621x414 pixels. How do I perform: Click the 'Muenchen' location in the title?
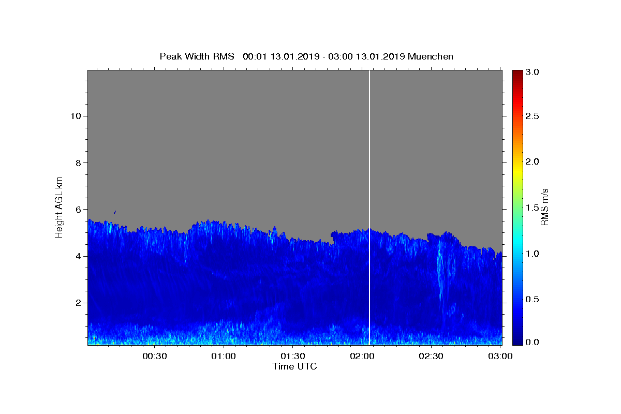[x=431, y=56]
